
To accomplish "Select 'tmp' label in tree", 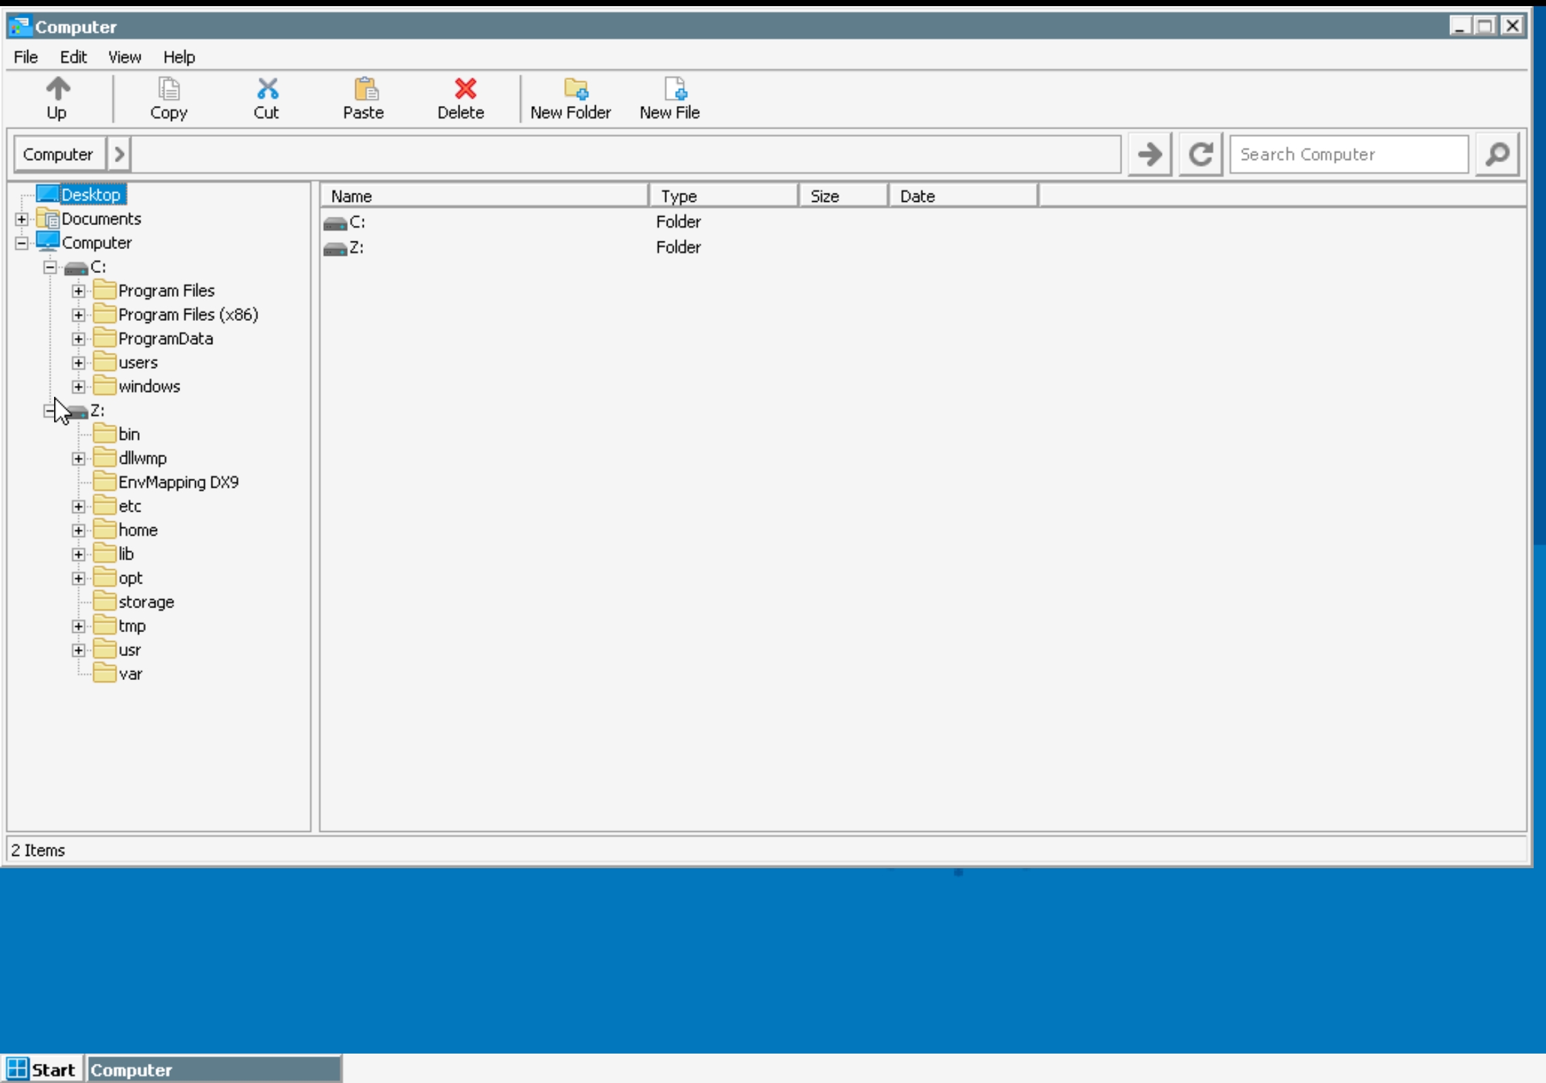I will click(131, 626).
